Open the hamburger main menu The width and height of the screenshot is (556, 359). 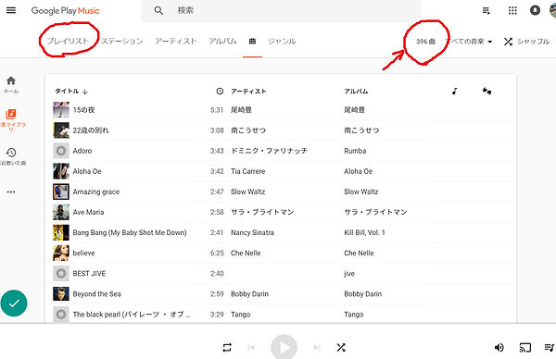coord(11,10)
